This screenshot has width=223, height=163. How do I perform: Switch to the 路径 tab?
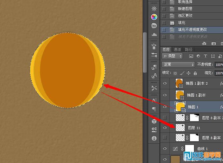[189, 50]
